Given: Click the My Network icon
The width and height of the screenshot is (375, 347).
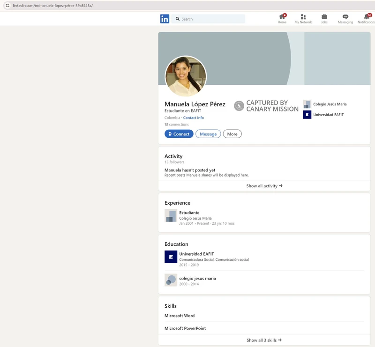Looking at the screenshot, I should pyautogui.click(x=303, y=17).
